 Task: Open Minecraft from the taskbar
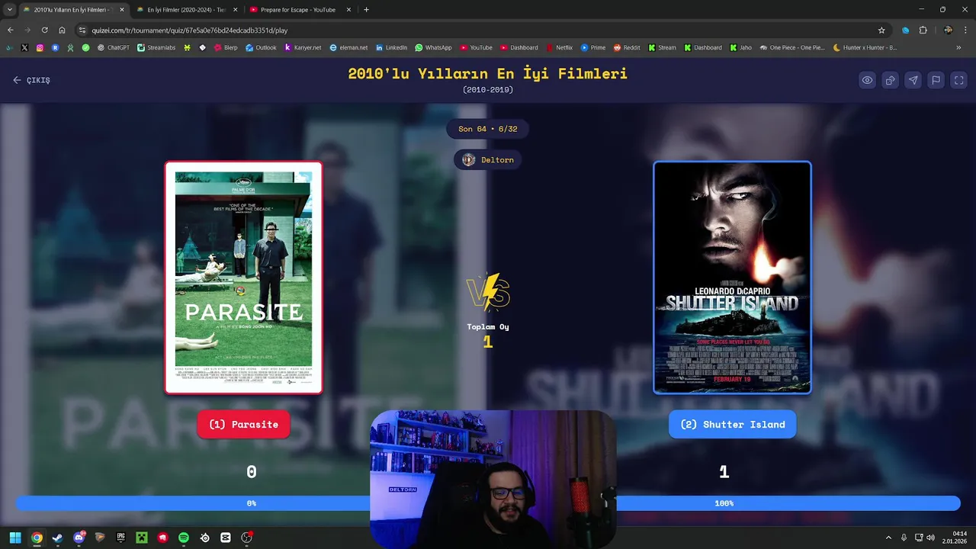(x=142, y=538)
